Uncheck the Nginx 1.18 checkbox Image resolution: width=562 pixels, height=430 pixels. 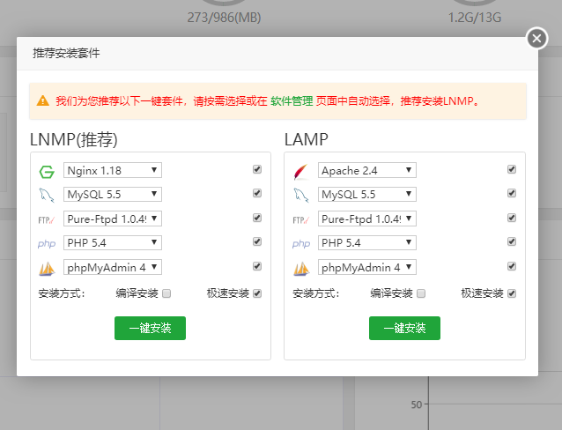pos(257,169)
